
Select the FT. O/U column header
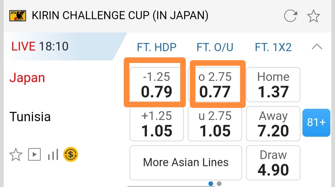pos(215,47)
